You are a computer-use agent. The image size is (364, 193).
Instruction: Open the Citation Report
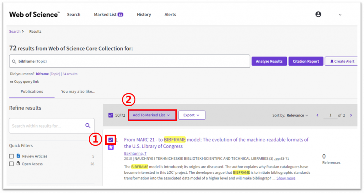click(306, 61)
